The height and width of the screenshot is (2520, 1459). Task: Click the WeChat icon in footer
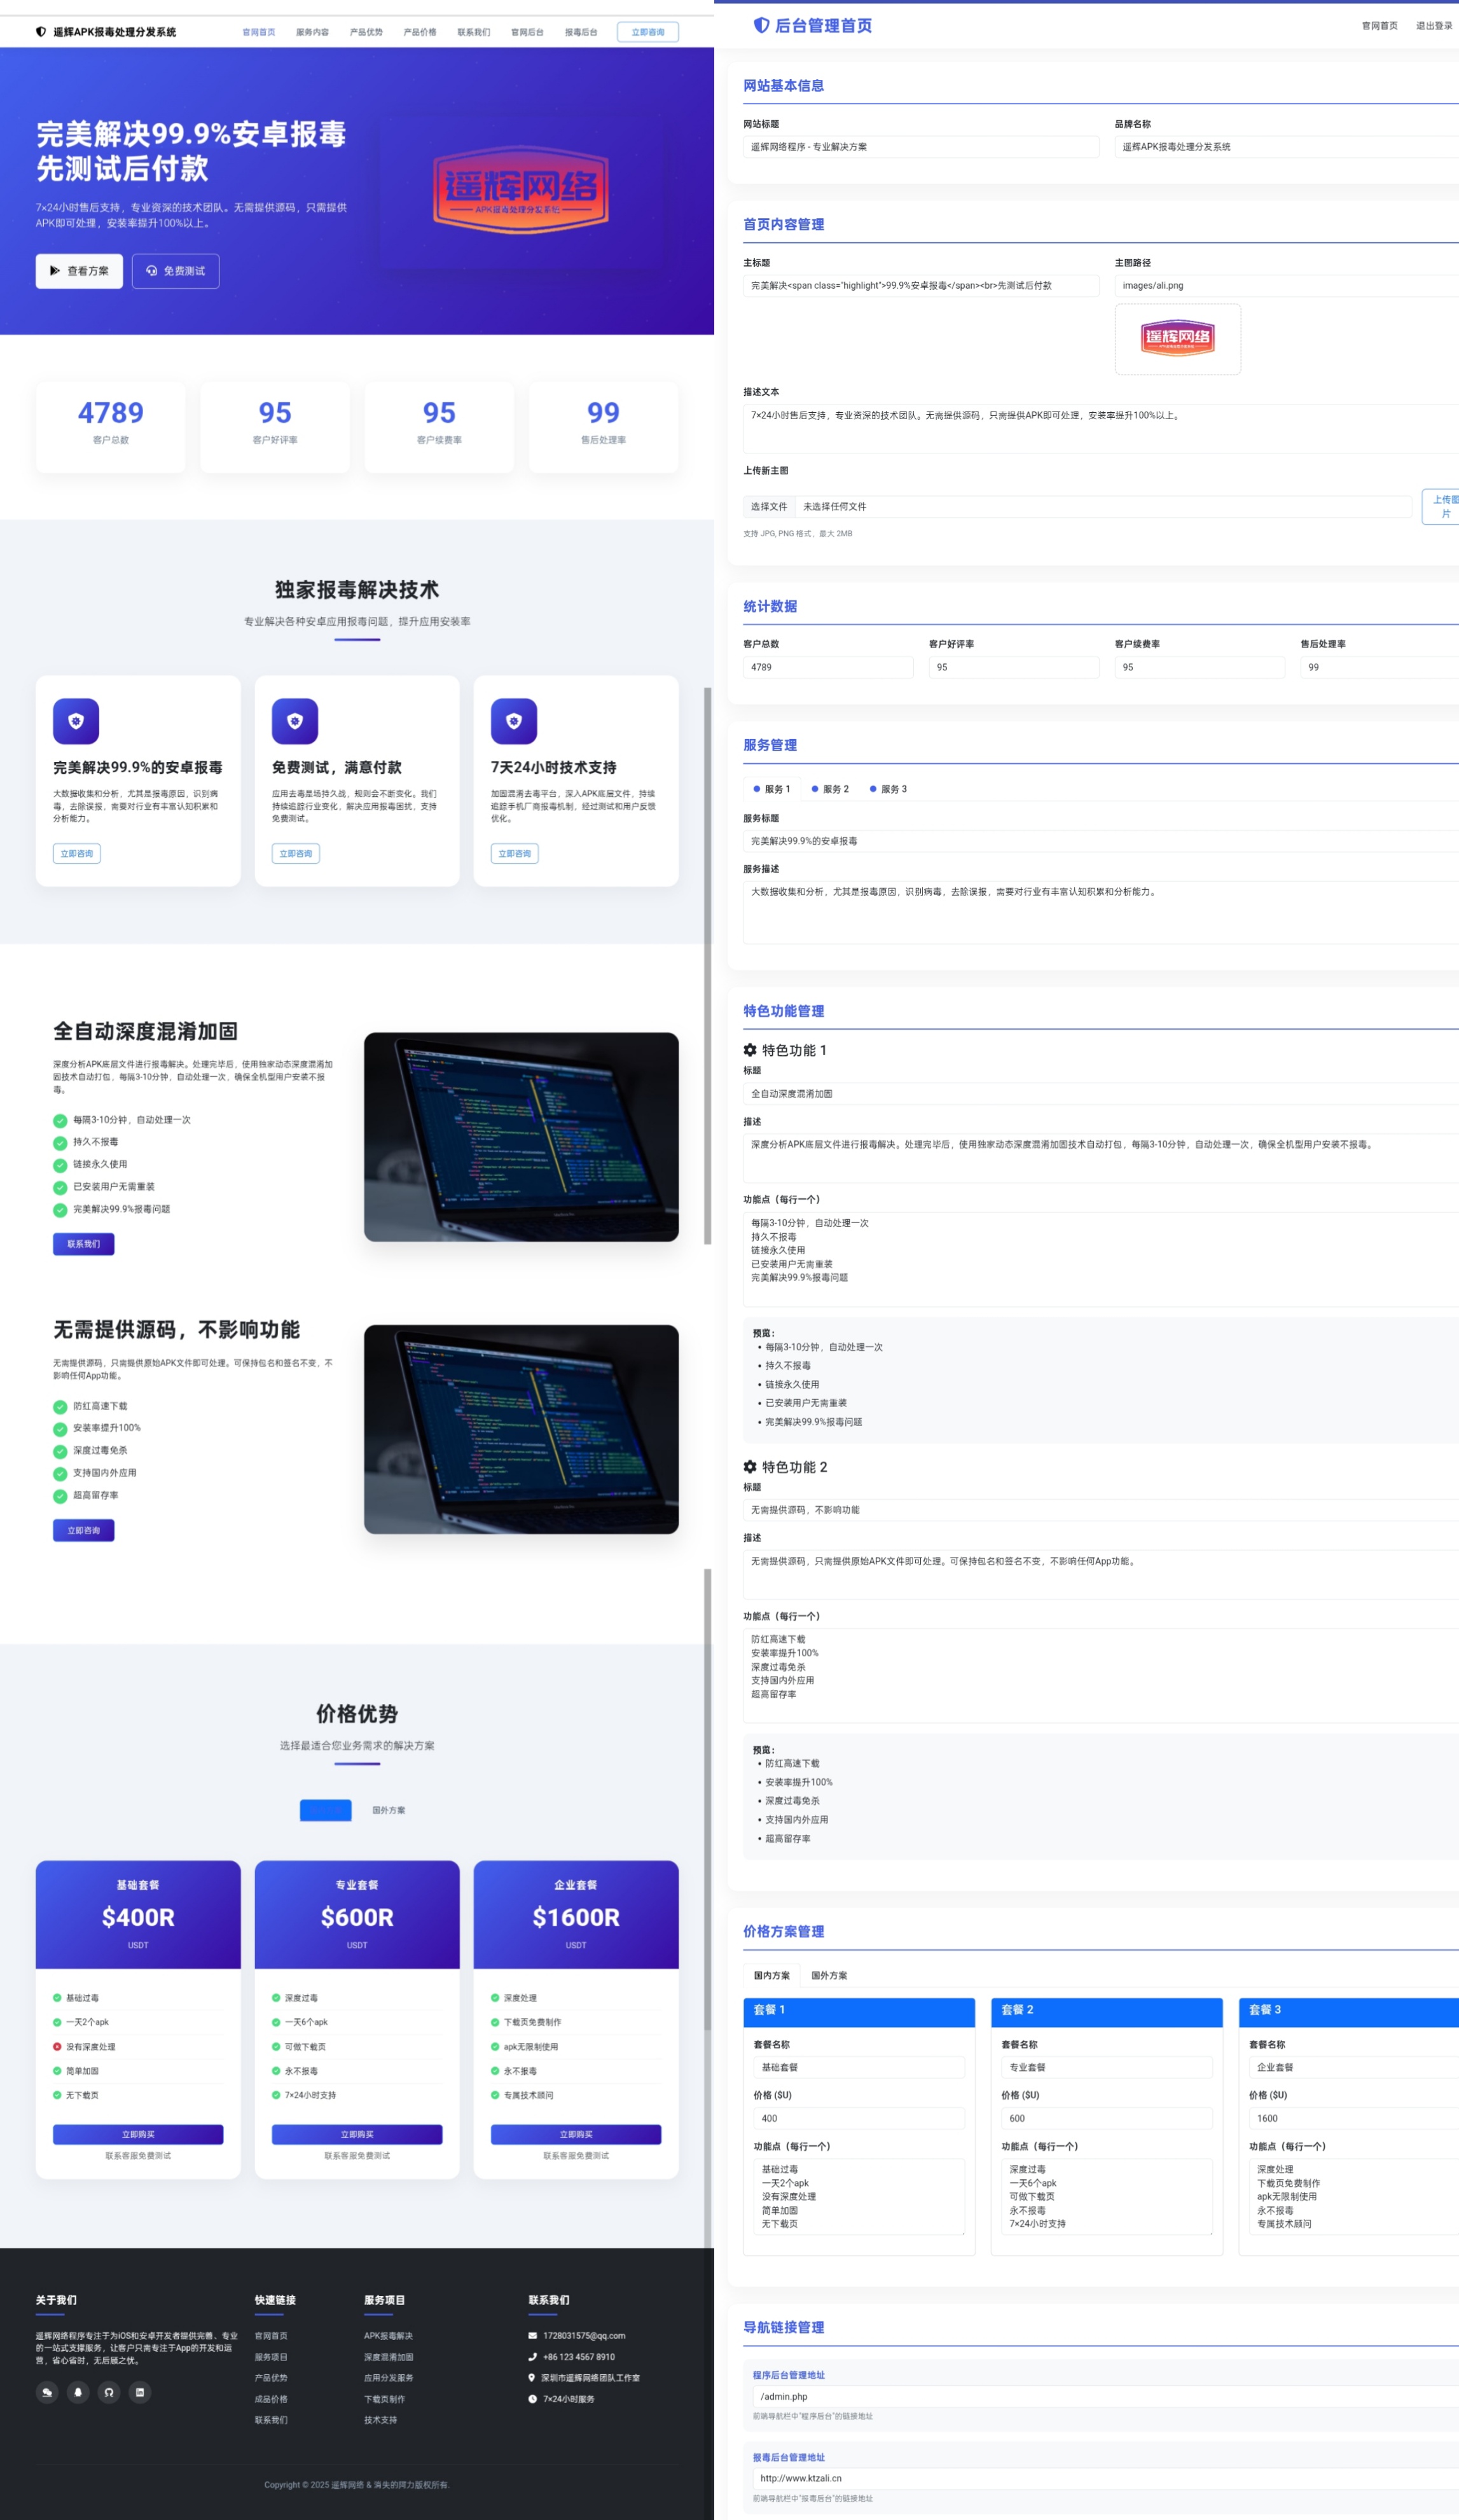click(x=47, y=2393)
